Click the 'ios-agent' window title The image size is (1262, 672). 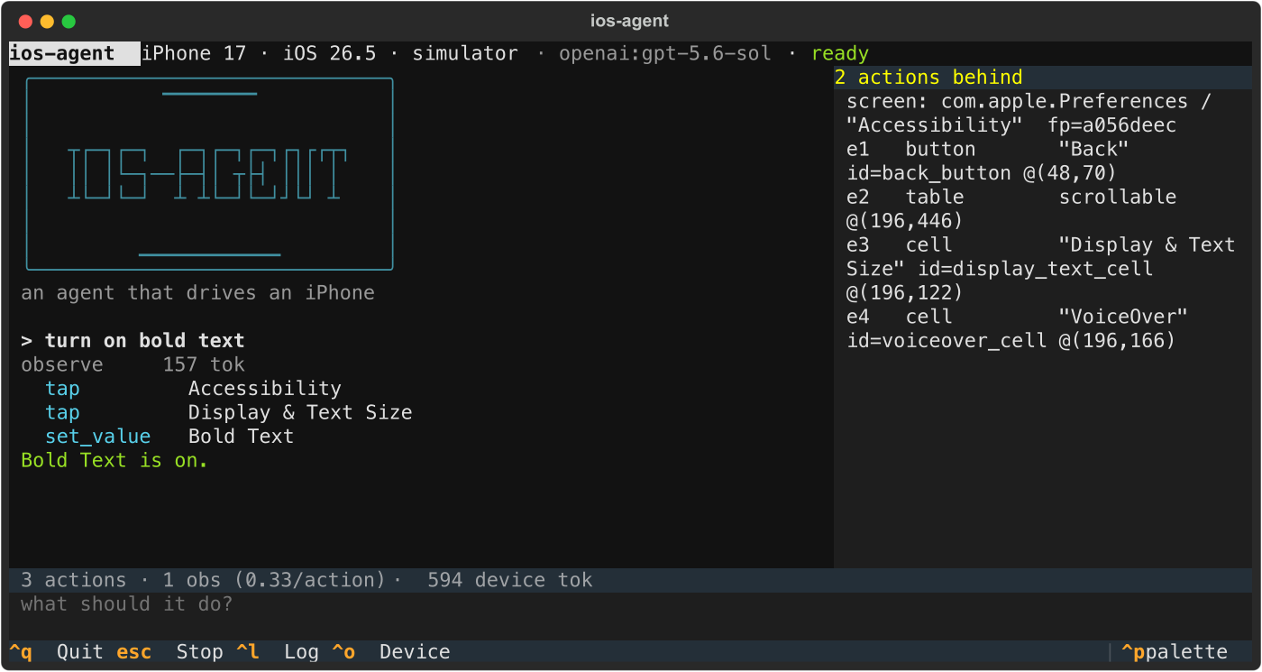[x=630, y=21]
